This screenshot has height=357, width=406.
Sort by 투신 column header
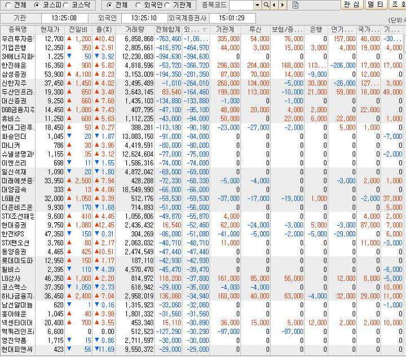tap(255, 29)
